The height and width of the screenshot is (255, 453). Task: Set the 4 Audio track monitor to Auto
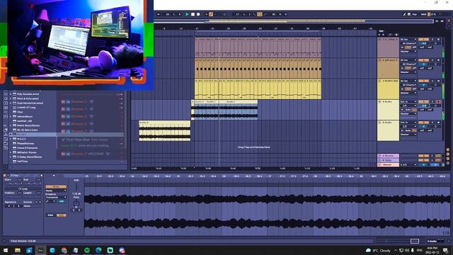(x=408, y=110)
